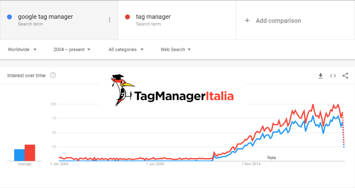Screen dimensions: 355x188
Task: Open the Web Search type dropdown
Action: [x=175, y=50]
